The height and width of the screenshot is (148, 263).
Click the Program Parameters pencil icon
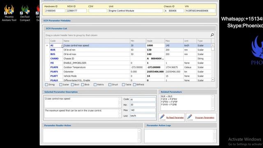tap(190, 117)
